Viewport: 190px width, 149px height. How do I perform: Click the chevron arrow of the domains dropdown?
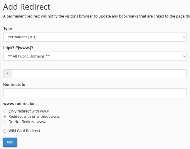pos(184,56)
